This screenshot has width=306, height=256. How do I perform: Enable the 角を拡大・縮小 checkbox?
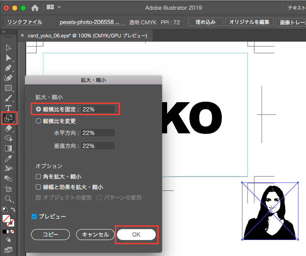(39, 177)
